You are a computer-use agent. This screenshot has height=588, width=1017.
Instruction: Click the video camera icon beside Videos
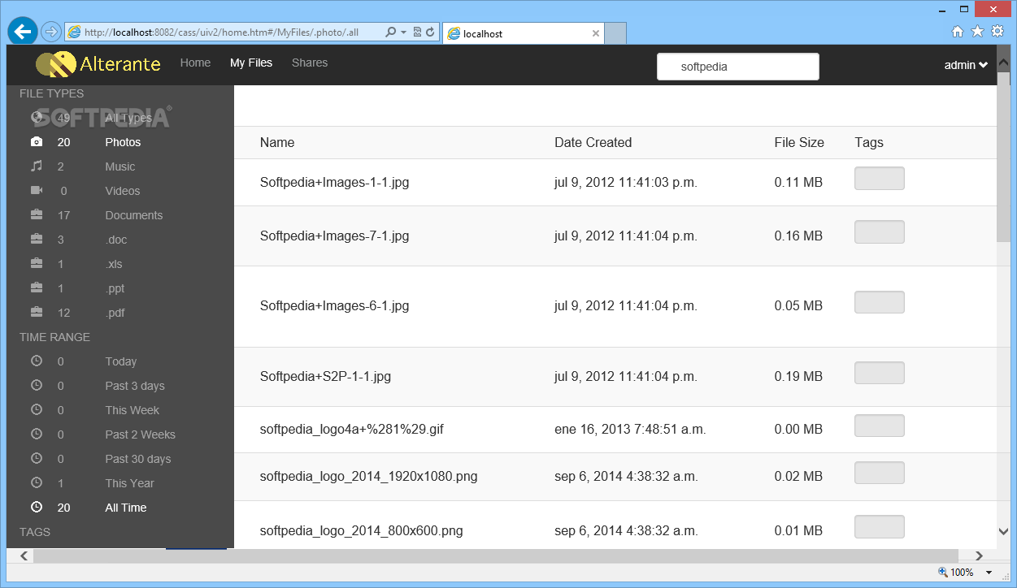click(x=37, y=191)
